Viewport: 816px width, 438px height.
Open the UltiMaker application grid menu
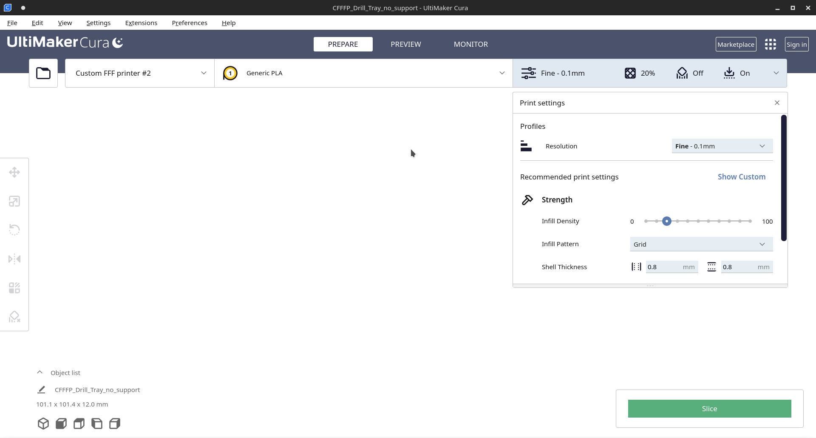tap(770, 44)
